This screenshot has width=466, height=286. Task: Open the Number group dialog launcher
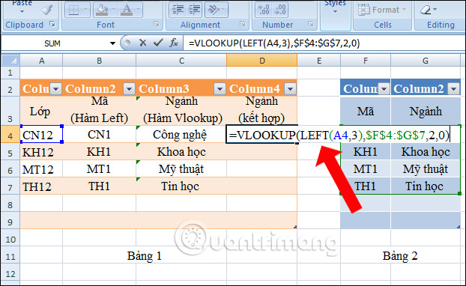[311, 24]
